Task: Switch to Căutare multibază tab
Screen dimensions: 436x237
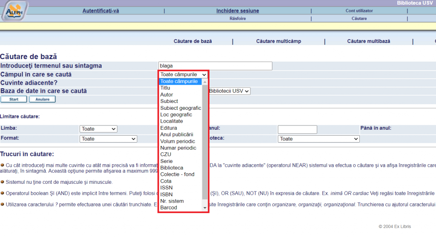Action: (368, 41)
